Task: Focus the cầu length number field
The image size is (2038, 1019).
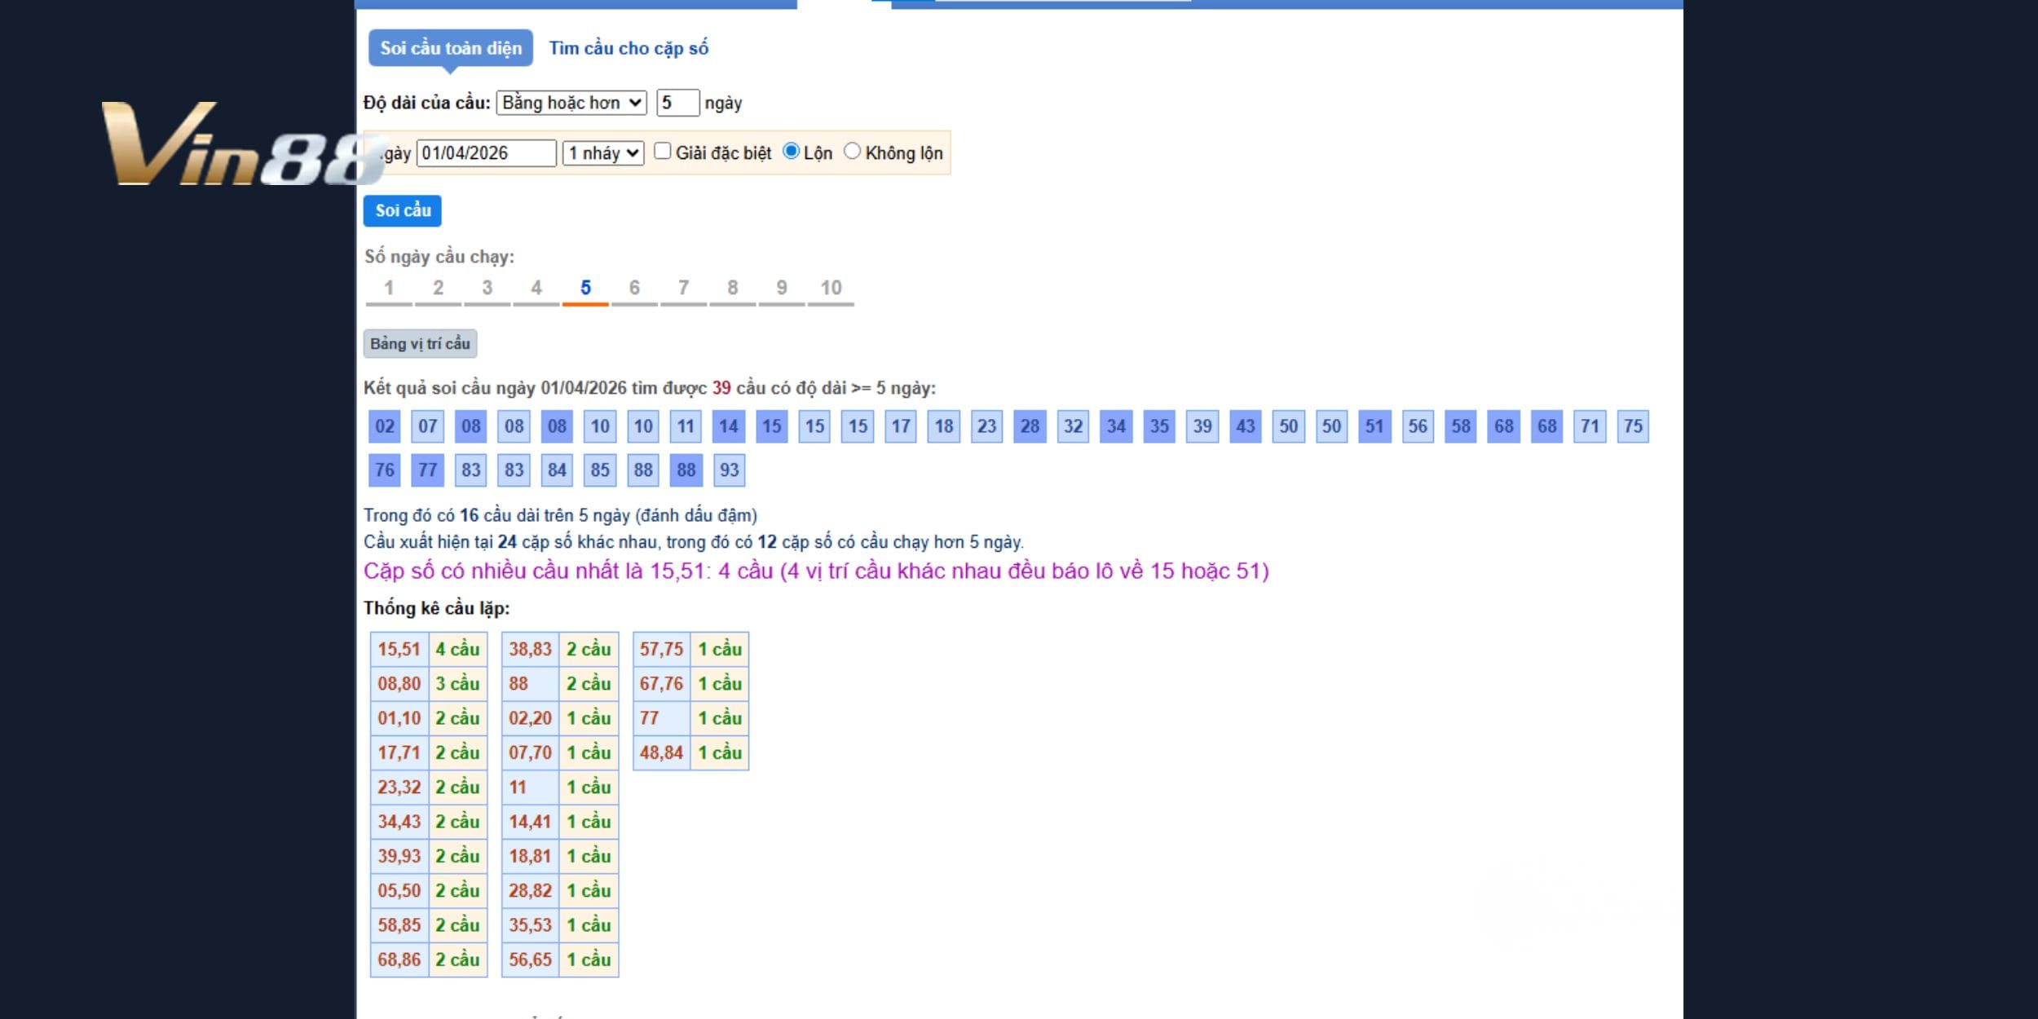Action: 677,103
